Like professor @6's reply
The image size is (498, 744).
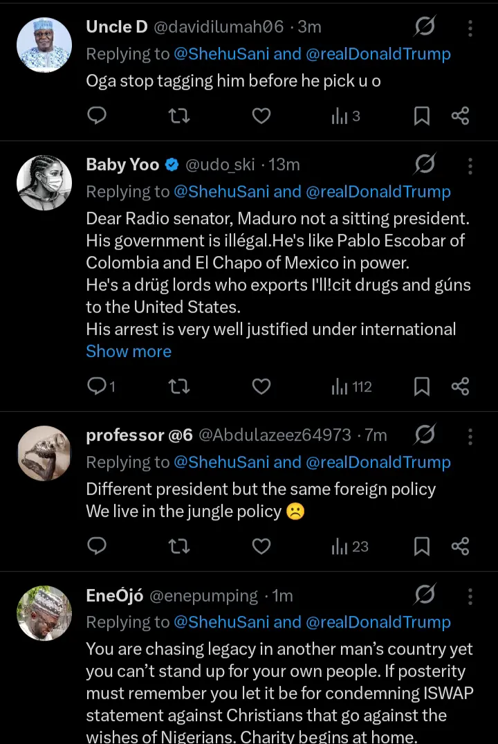(x=261, y=547)
